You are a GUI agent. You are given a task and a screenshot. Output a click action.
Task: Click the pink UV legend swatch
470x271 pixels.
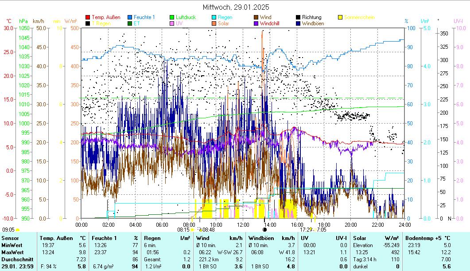coord(172,23)
